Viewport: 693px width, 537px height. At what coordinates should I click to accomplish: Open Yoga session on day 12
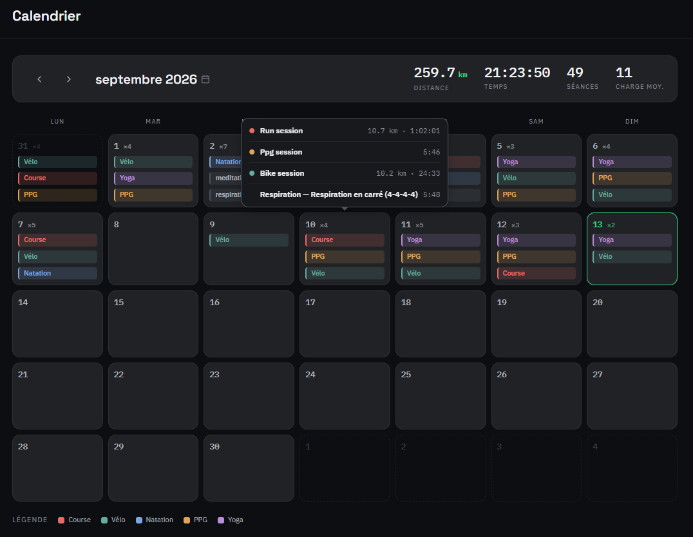coord(536,240)
